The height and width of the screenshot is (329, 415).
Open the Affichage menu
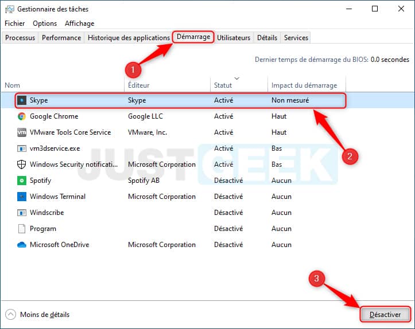[80, 23]
